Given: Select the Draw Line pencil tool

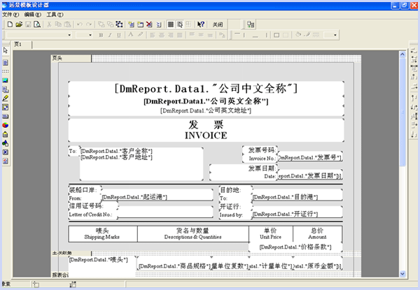Looking at the screenshot, I should [x=6, y=98].
